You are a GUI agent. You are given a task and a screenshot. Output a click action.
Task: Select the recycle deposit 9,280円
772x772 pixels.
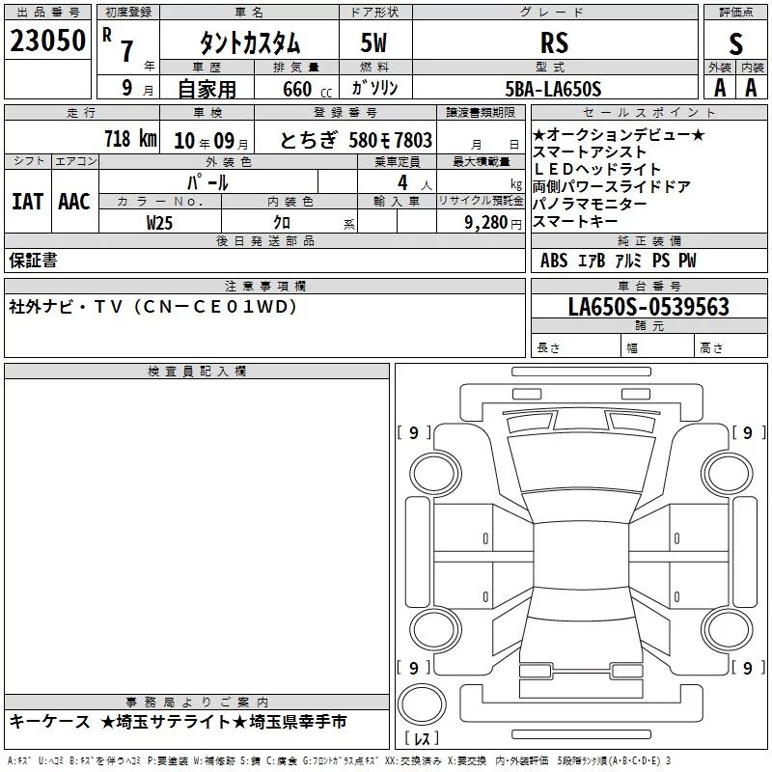[x=493, y=223]
